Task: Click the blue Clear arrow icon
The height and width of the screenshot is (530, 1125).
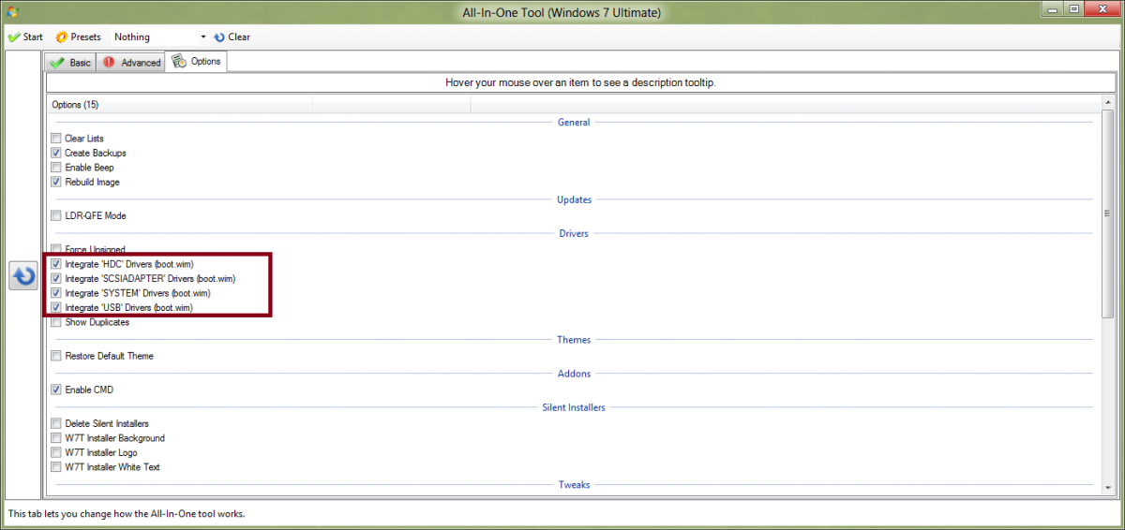Action: coord(219,37)
